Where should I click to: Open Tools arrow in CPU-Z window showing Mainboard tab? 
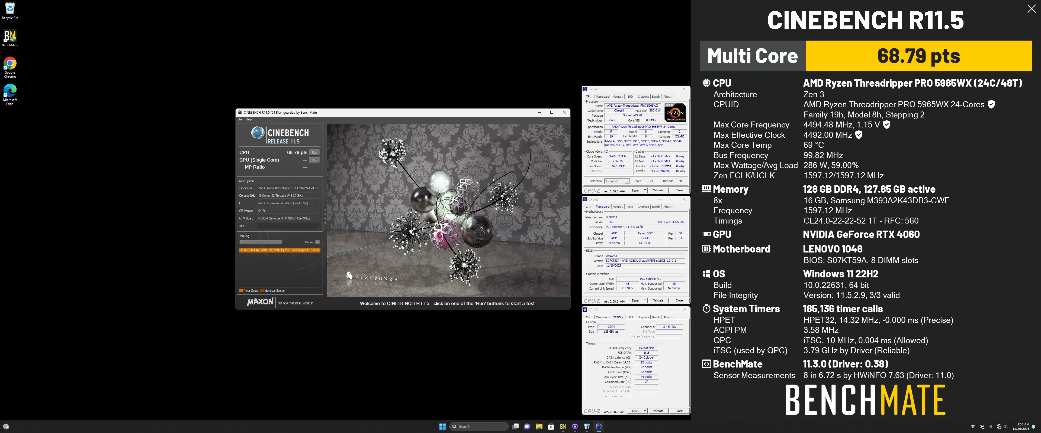click(645, 301)
